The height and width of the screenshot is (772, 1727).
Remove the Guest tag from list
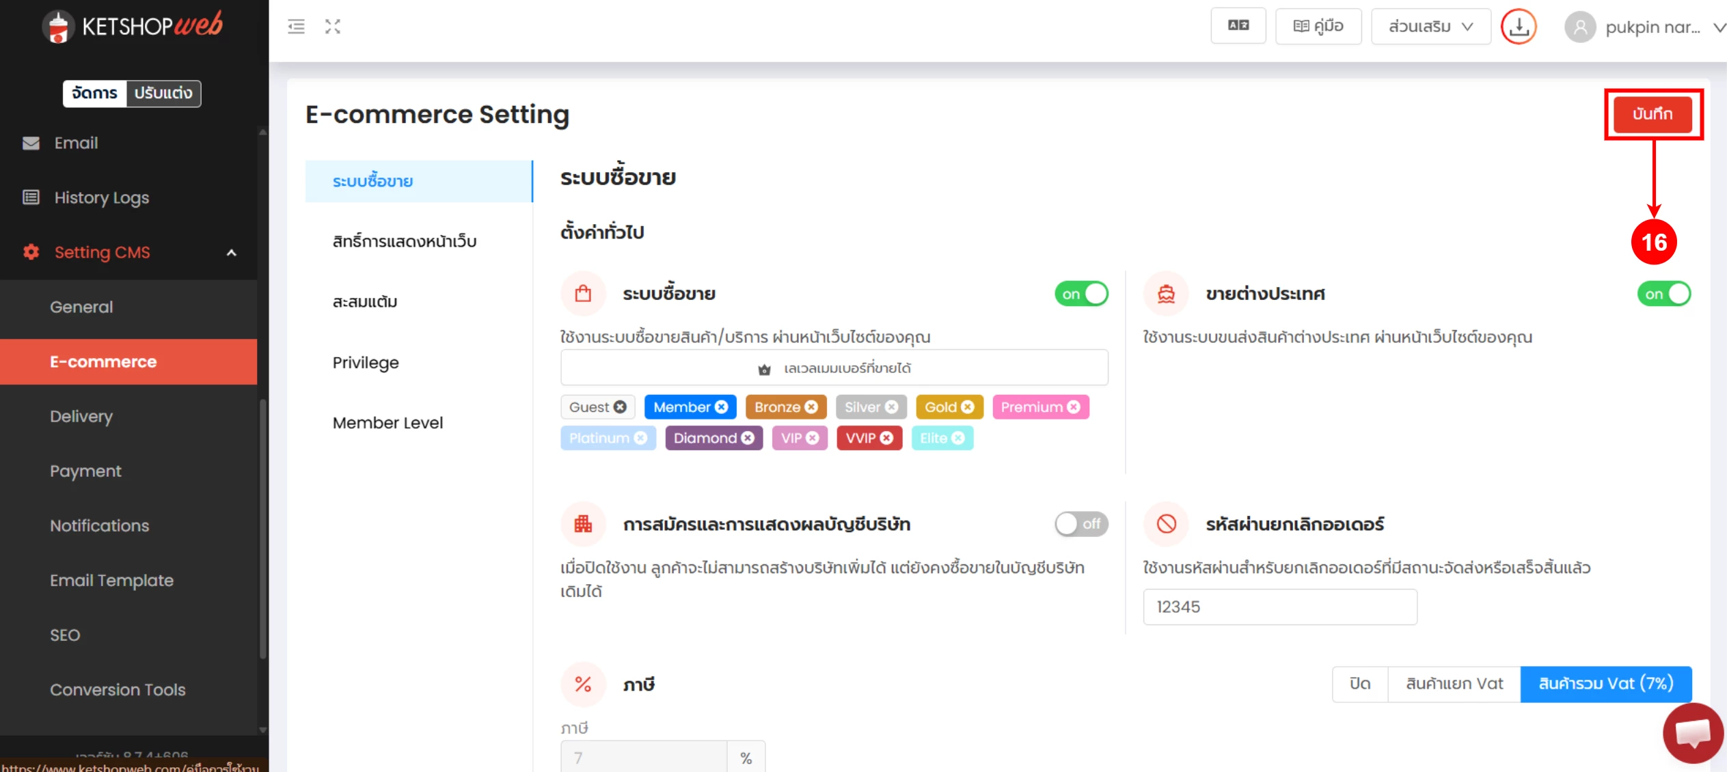[x=620, y=407]
